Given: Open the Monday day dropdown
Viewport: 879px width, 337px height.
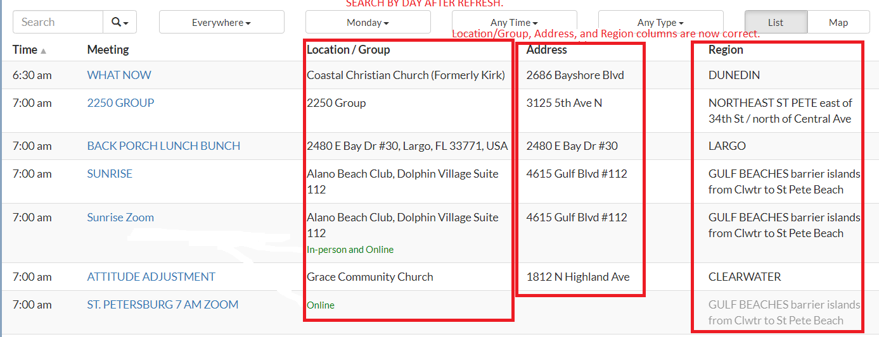Looking at the screenshot, I should point(368,22).
